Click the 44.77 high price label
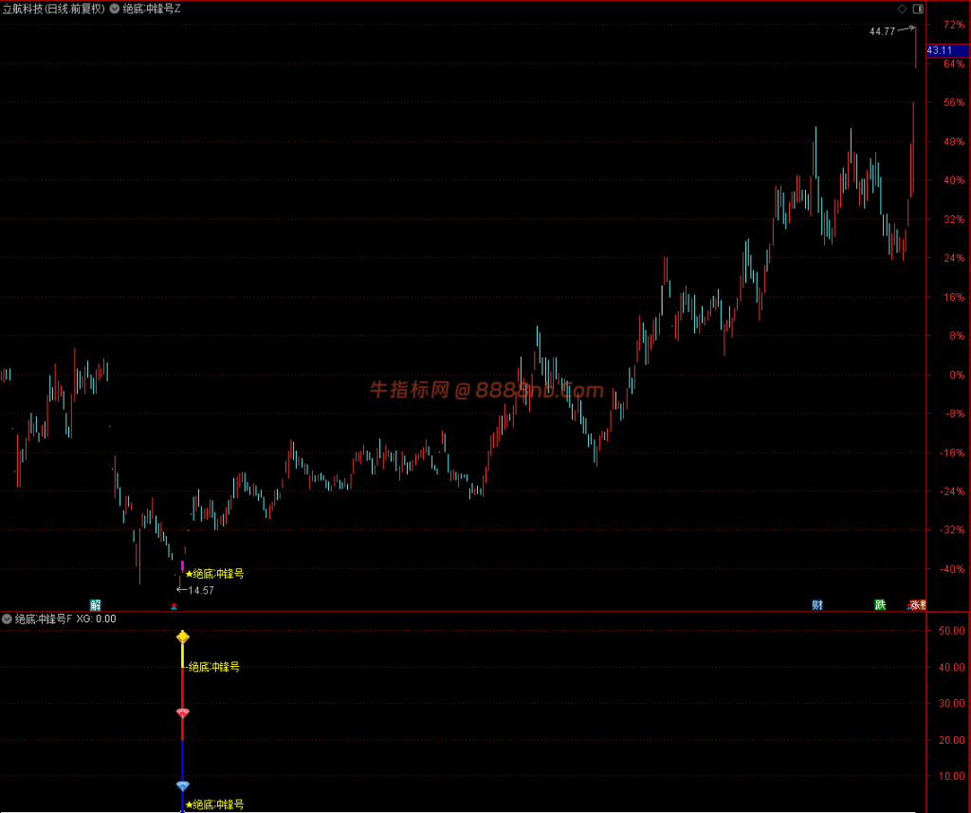The image size is (971, 813). 883,31
